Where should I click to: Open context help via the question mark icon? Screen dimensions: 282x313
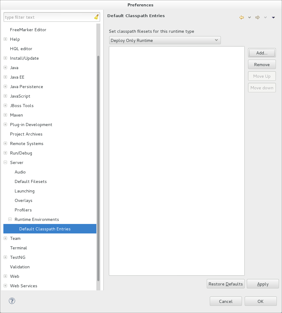coord(12,301)
